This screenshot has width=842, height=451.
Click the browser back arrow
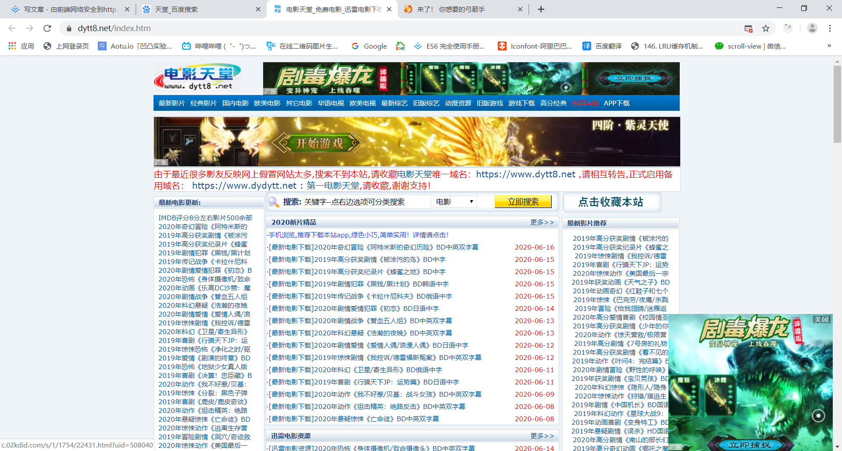[x=12, y=28]
